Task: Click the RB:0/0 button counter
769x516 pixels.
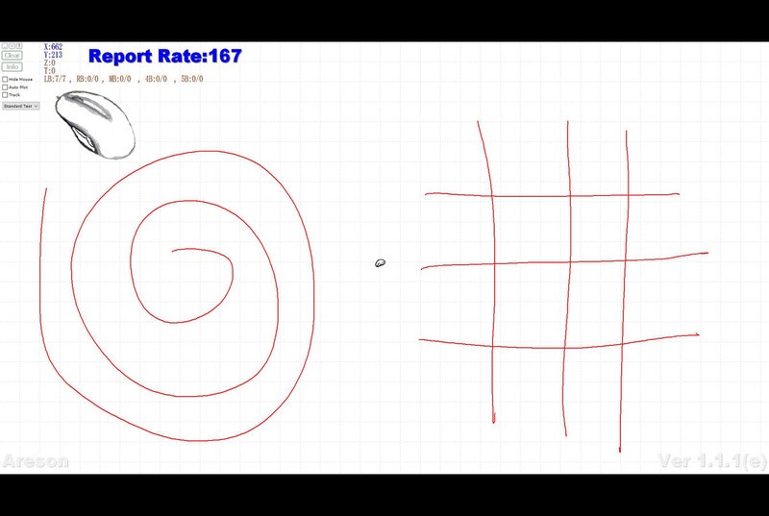Action: [87, 79]
